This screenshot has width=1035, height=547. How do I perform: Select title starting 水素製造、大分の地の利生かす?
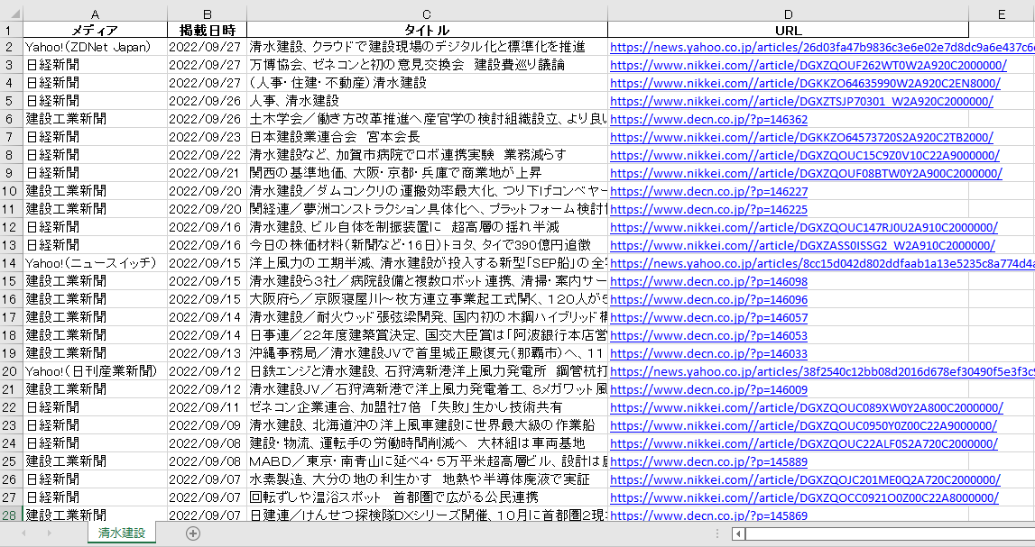point(427,479)
